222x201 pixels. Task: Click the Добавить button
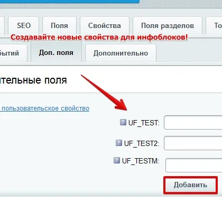point(190,185)
